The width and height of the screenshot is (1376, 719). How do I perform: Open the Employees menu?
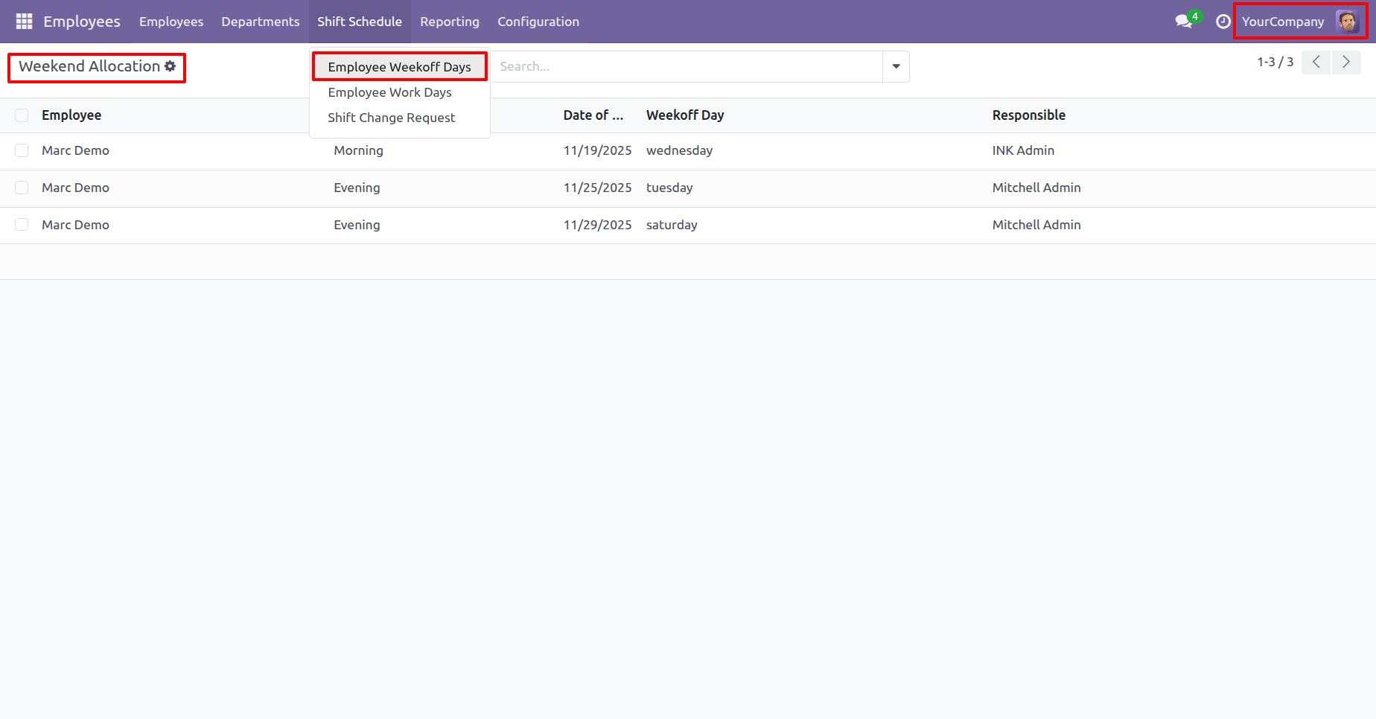click(171, 22)
